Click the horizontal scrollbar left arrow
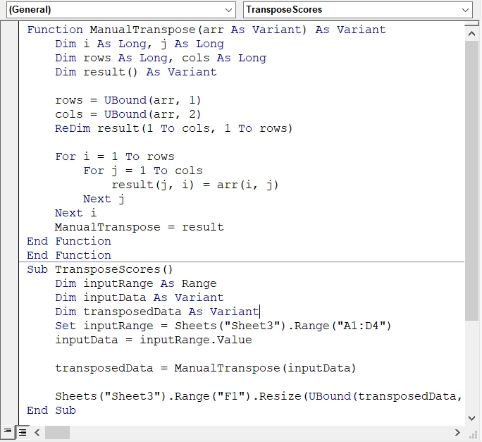 tap(37, 431)
